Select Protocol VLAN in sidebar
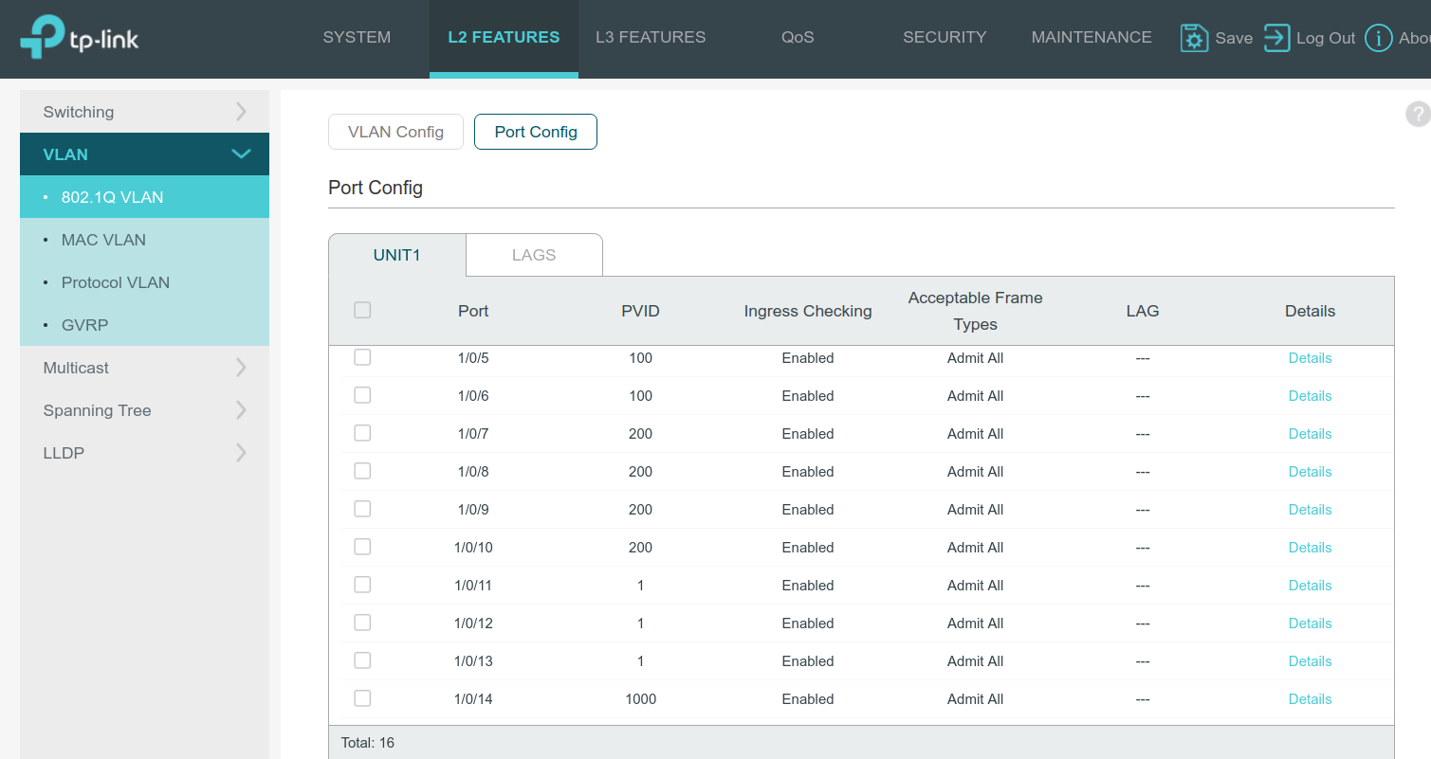Viewport: 1431px width, 759px height. (x=144, y=282)
